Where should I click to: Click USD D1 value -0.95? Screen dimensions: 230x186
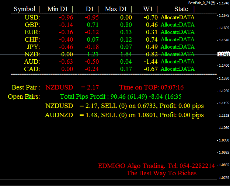[92, 17]
